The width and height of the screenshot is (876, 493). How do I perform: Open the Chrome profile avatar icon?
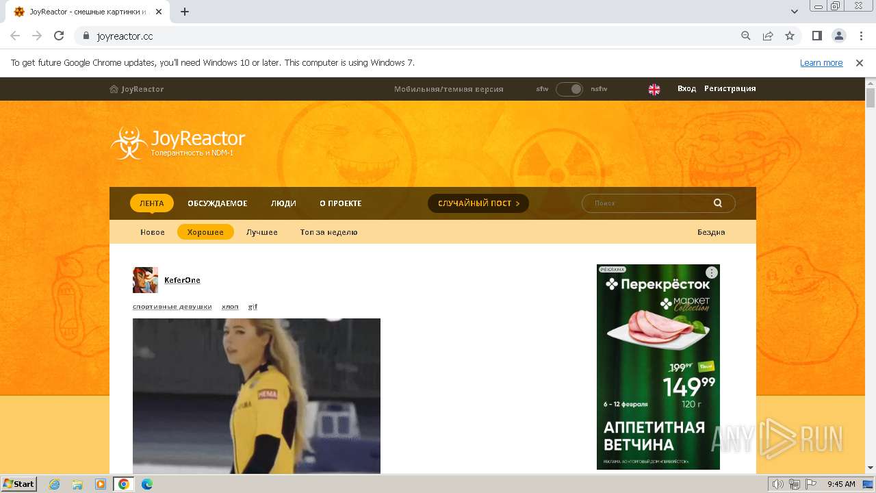pos(838,36)
